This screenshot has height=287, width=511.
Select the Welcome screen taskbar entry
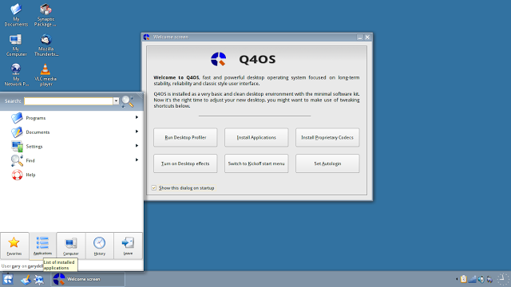tap(88, 279)
